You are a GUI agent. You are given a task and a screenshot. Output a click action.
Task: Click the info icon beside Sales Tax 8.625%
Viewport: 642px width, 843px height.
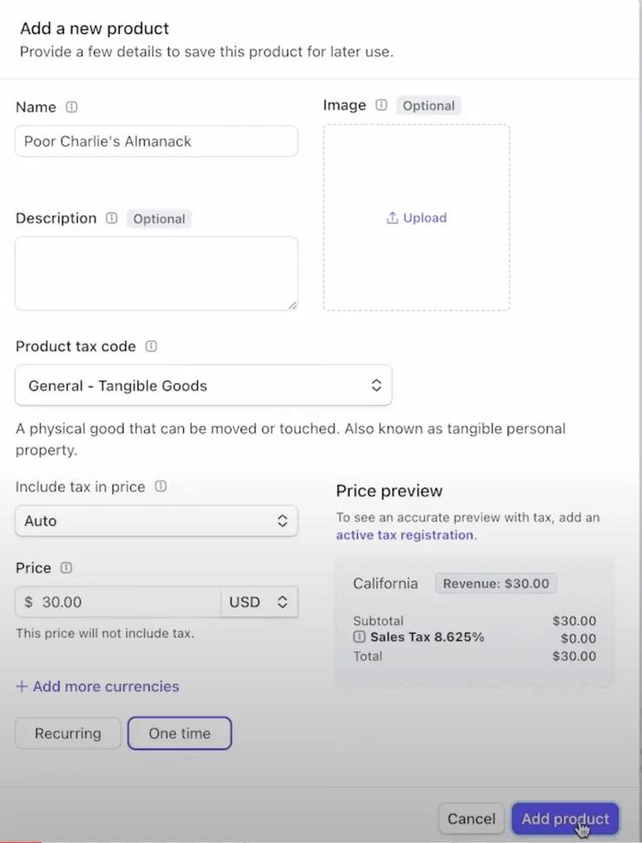pos(359,637)
